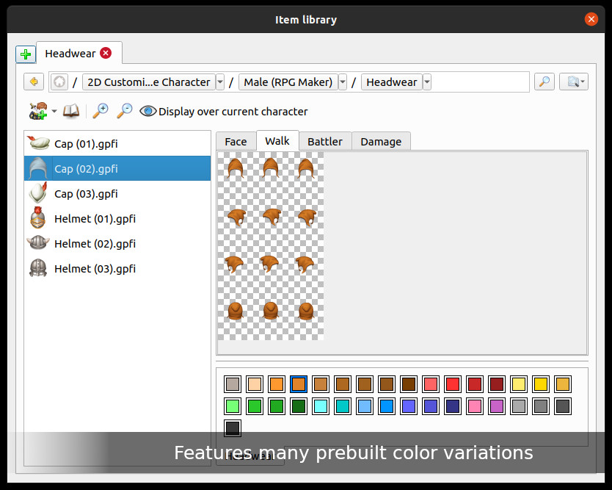Open the item library book icon
Screen dimensions: 612x490
coord(71,111)
